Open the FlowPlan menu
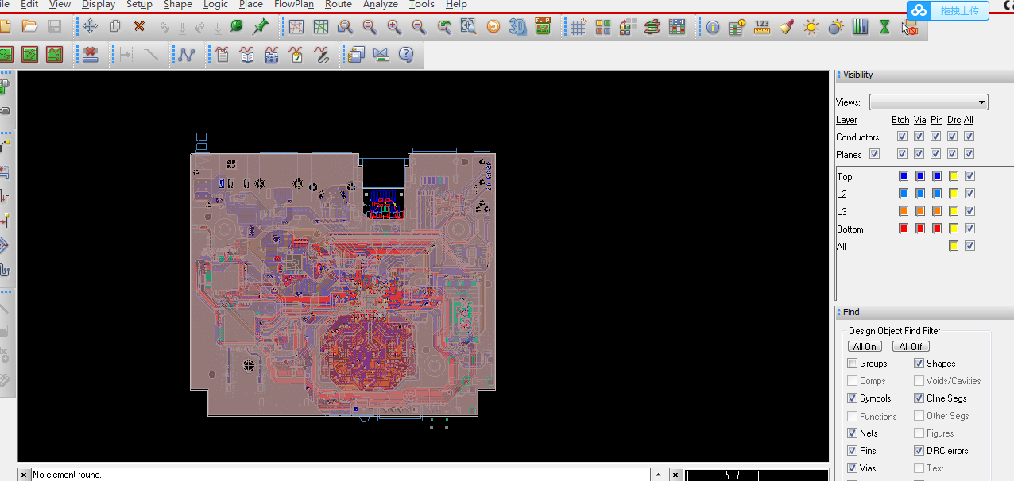The width and height of the screenshot is (1014, 481). (294, 5)
